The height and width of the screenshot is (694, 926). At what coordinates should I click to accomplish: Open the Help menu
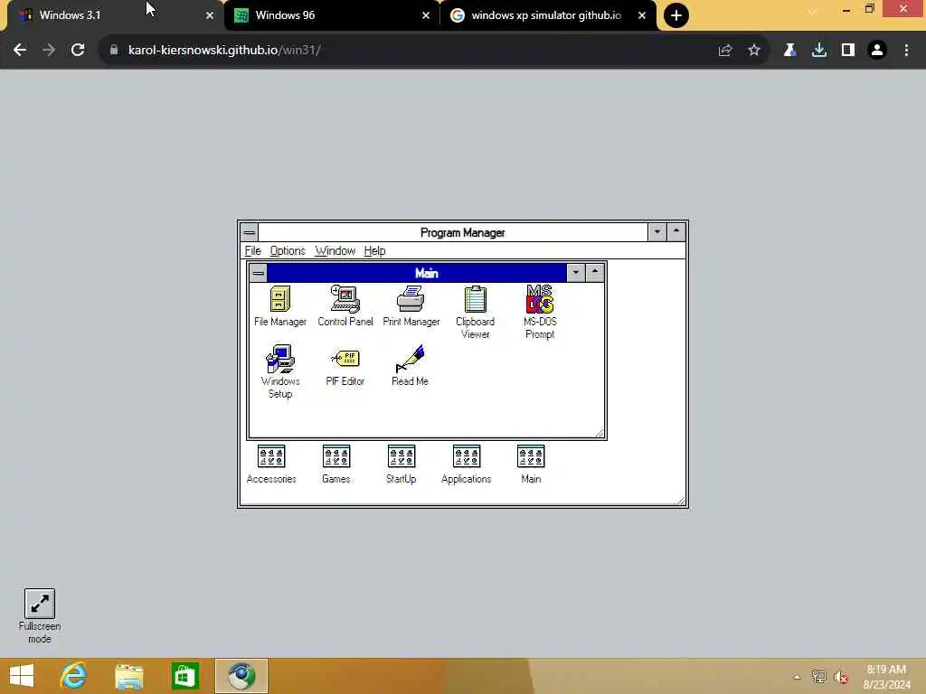coord(374,251)
